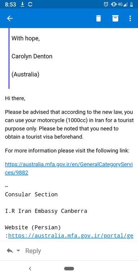Tap the quoted text blue bar
Image resolution: width=138 pixels, height=277 pixels.
[9, 58]
